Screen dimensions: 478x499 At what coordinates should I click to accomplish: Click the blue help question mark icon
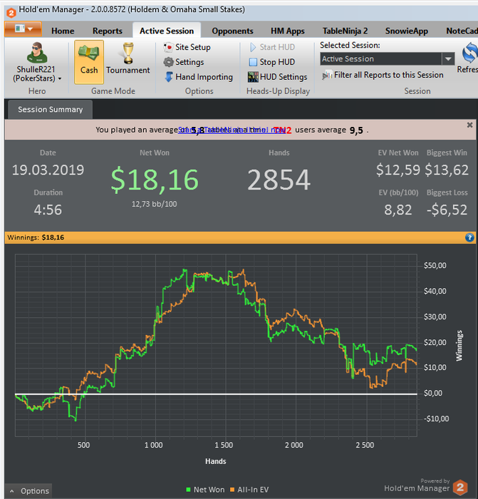tap(469, 237)
